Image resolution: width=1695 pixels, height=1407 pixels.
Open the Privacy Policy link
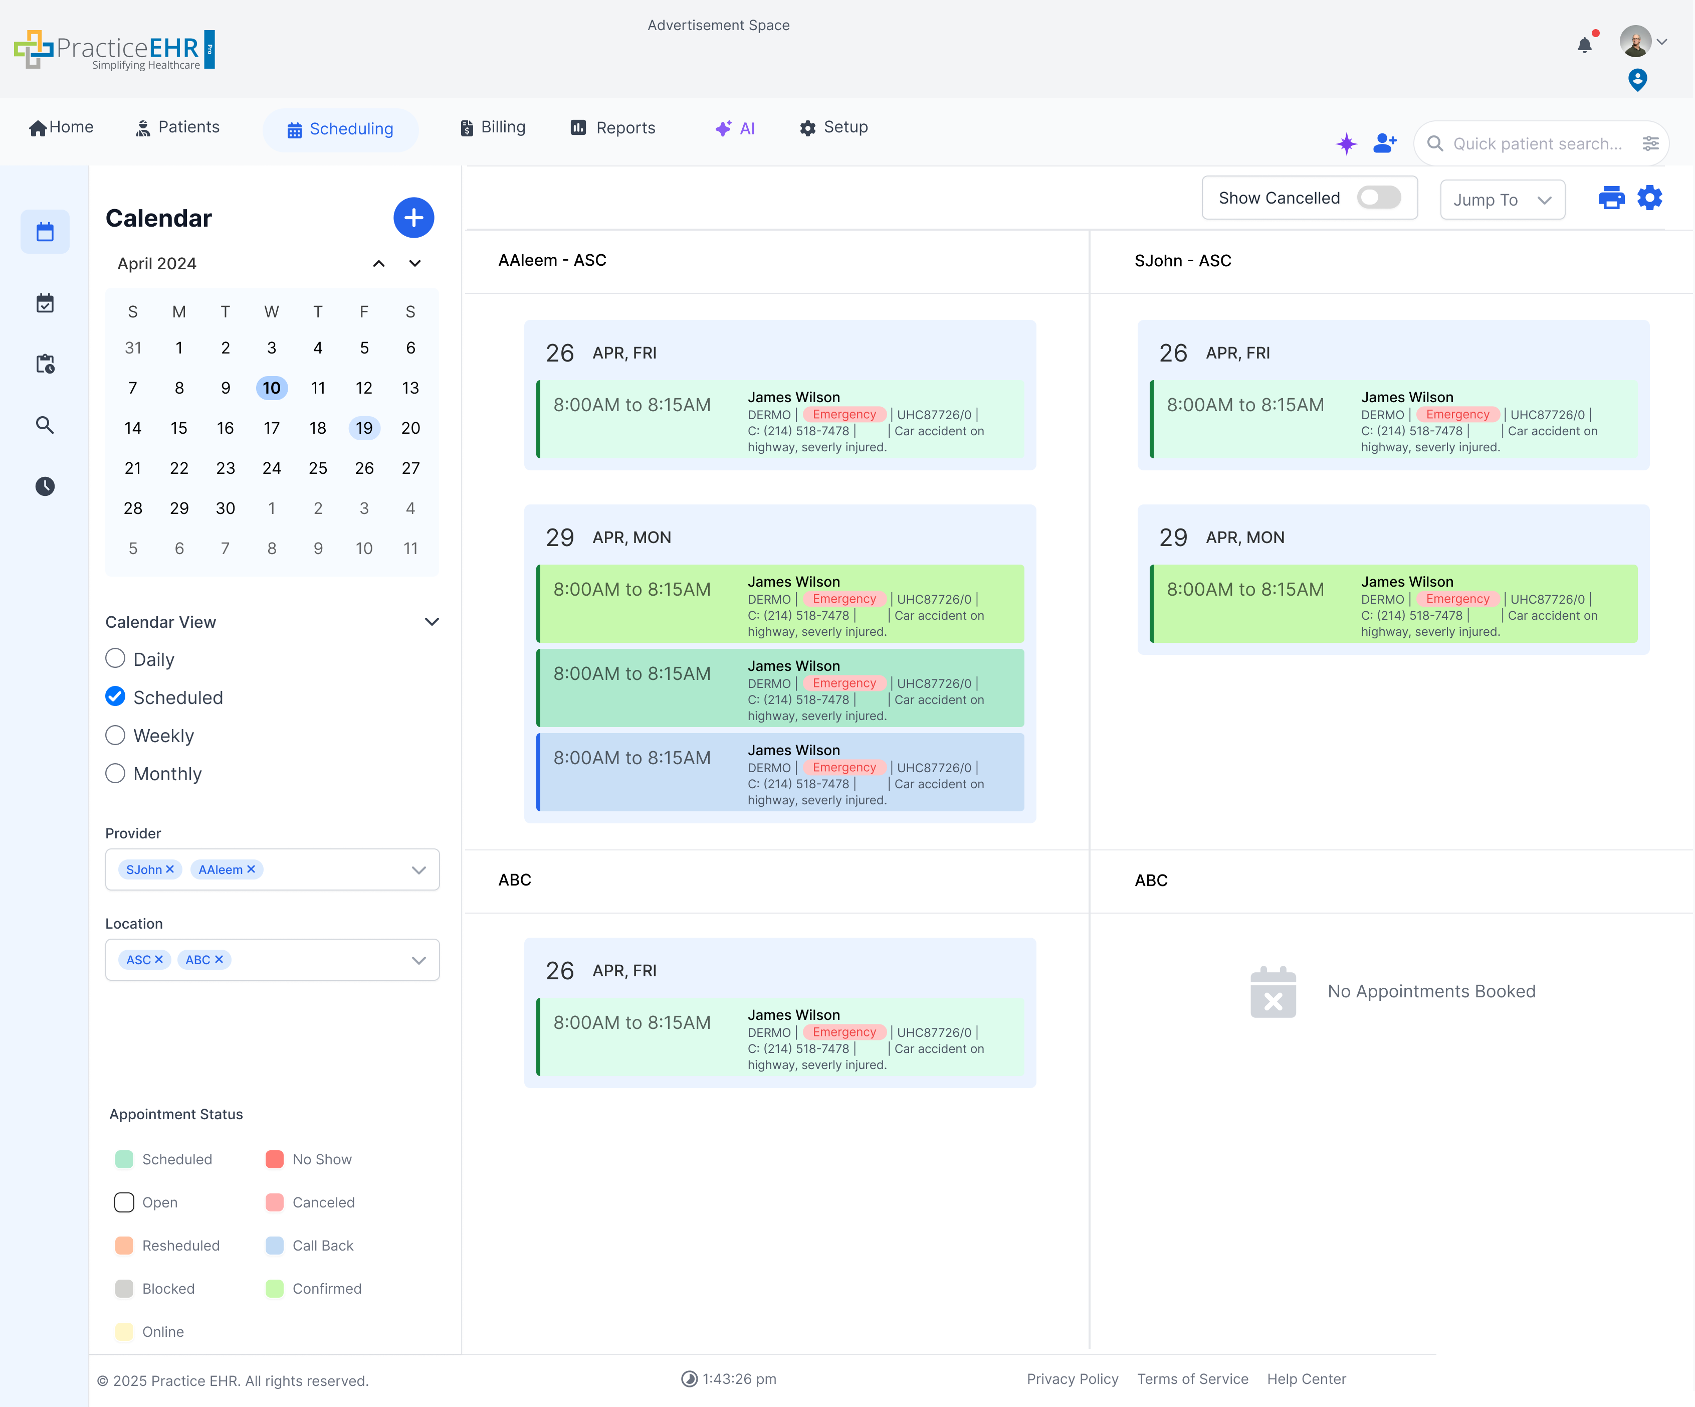tap(1072, 1379)
